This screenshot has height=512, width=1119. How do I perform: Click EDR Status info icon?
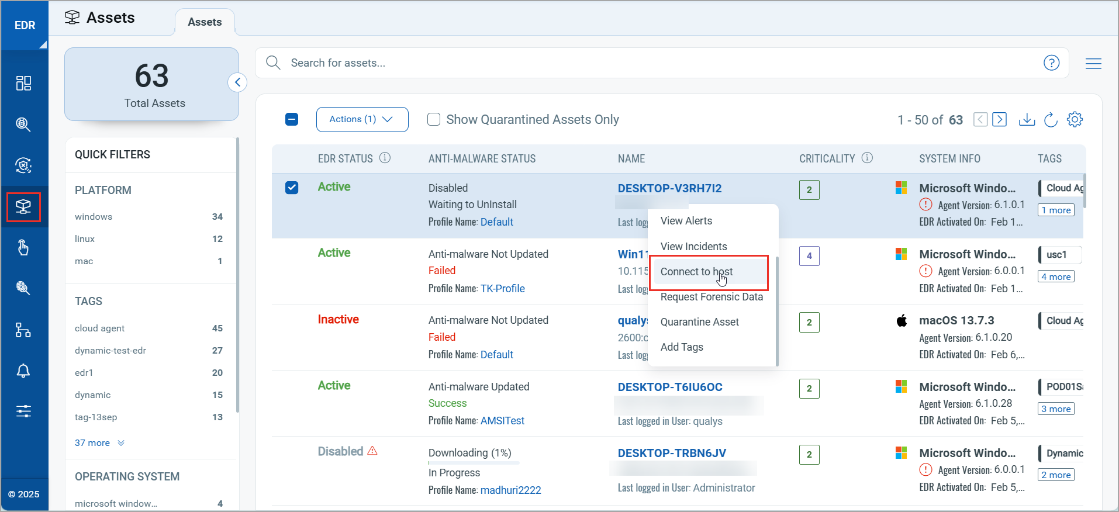pyautogui.click(x=385, y=158)
